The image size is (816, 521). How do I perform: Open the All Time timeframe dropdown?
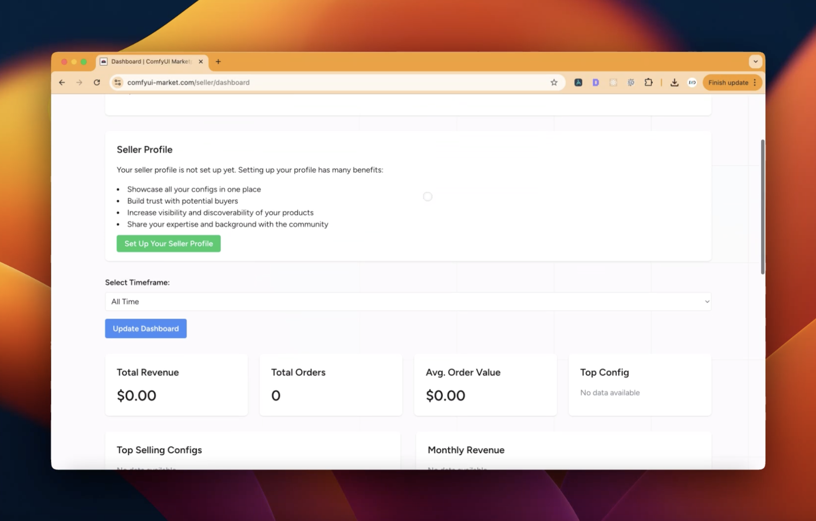408,302
